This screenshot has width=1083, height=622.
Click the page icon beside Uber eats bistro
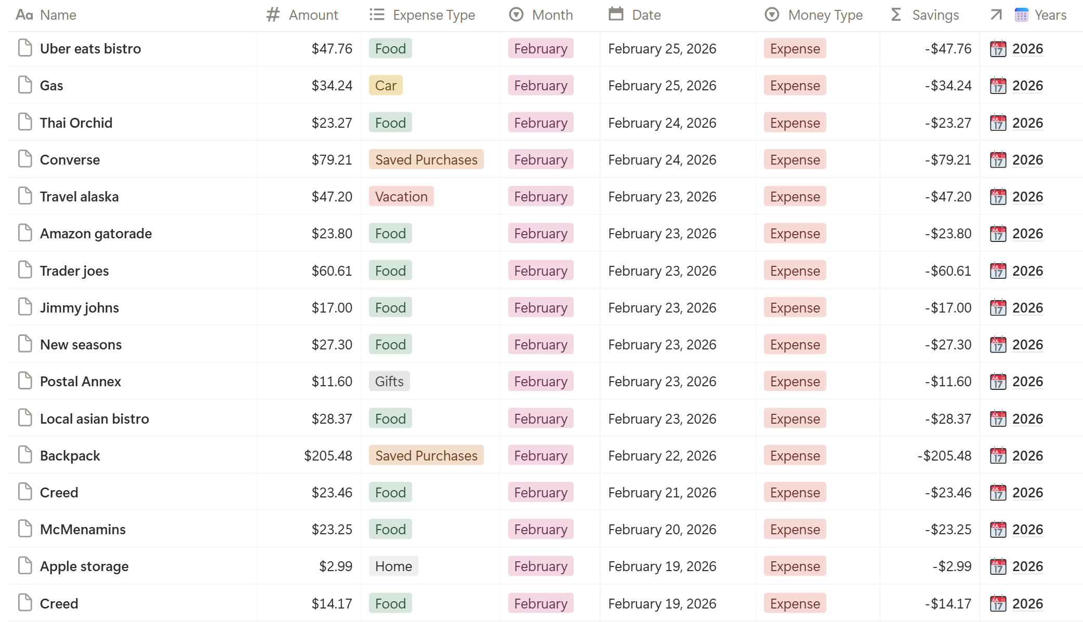click(24, 48)
